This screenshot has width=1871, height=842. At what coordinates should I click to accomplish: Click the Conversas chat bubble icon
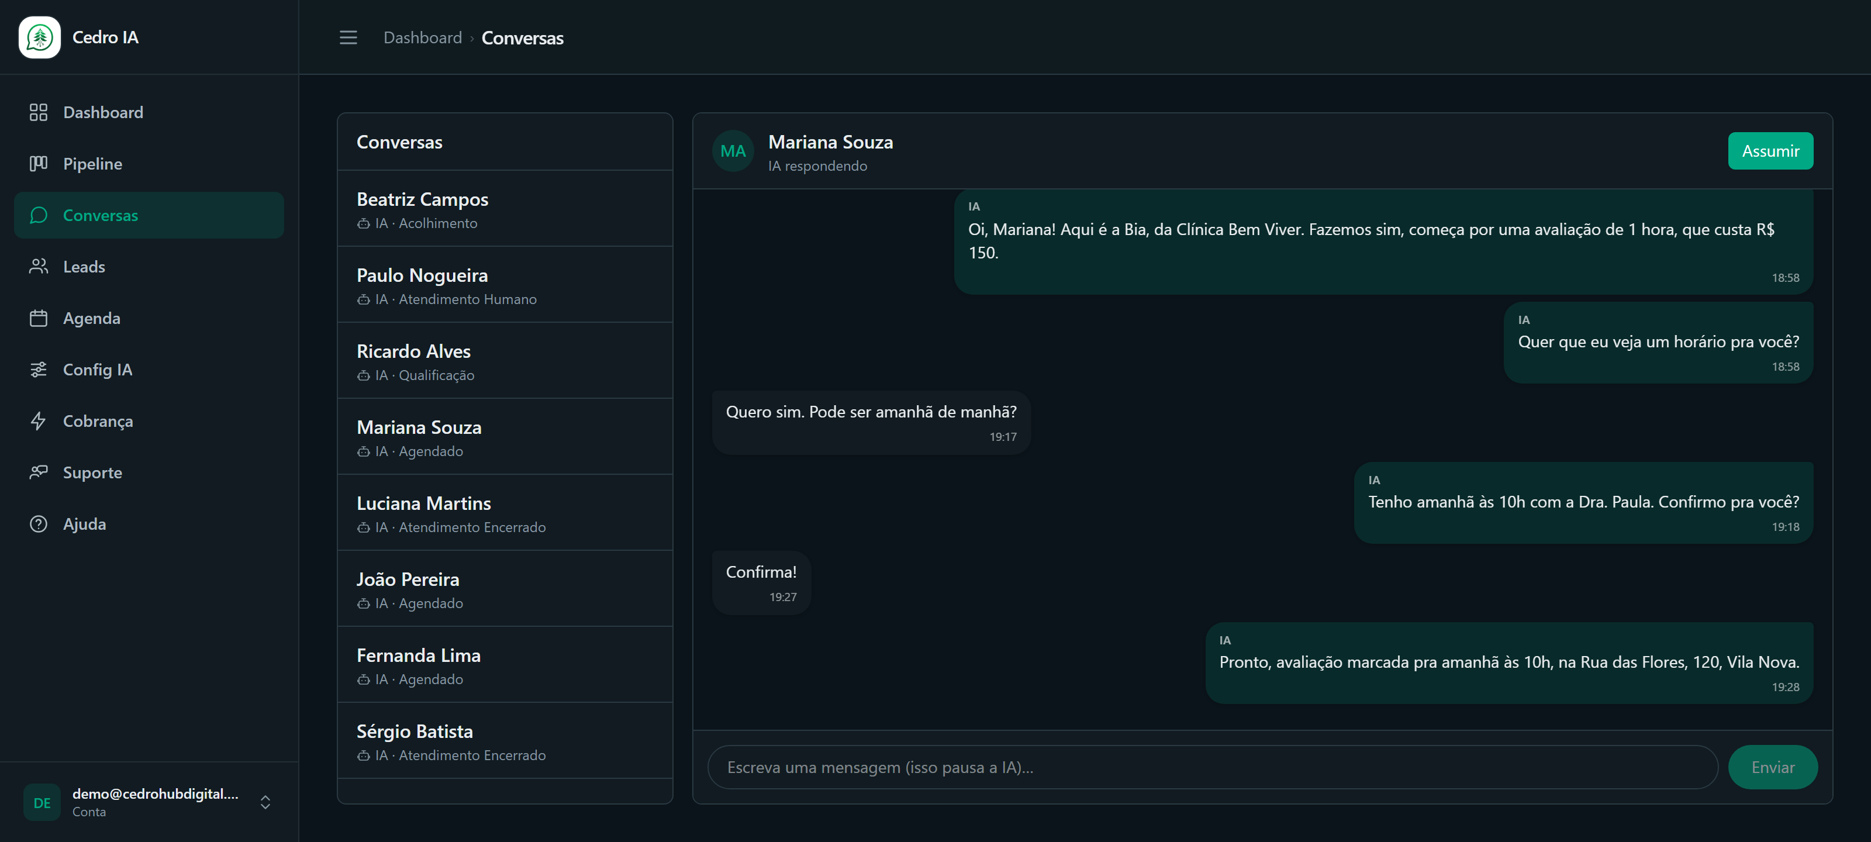[x=39, y=215]
